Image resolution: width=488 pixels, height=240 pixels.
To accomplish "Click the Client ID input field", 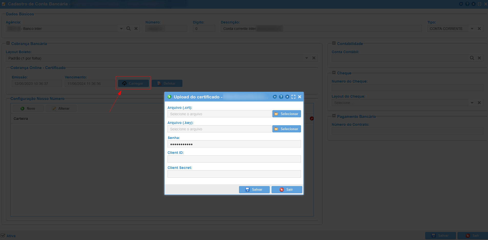I will (x=234, y=159).
